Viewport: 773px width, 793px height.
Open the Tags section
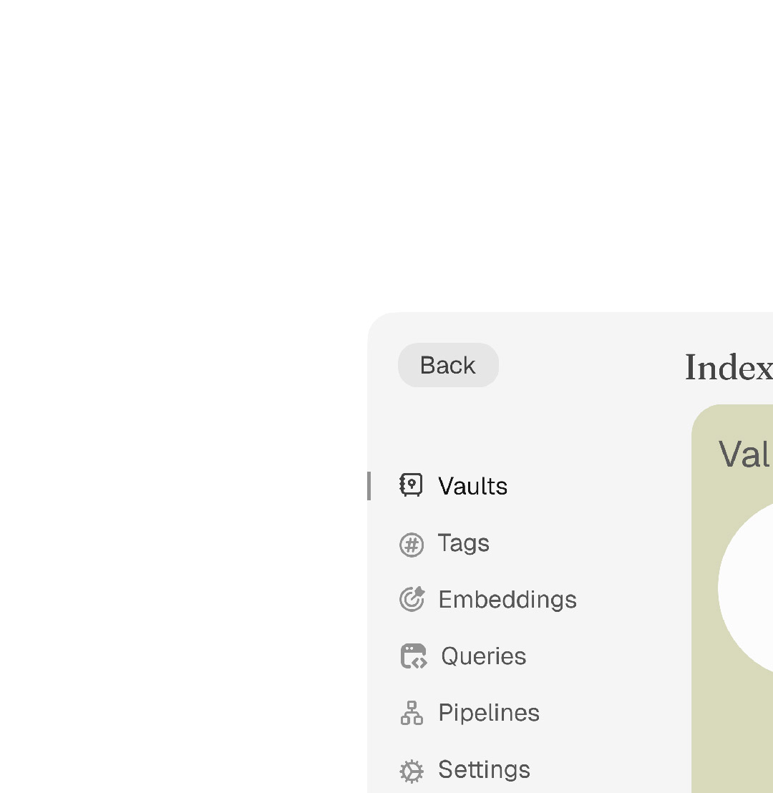[x=464, y=544]
